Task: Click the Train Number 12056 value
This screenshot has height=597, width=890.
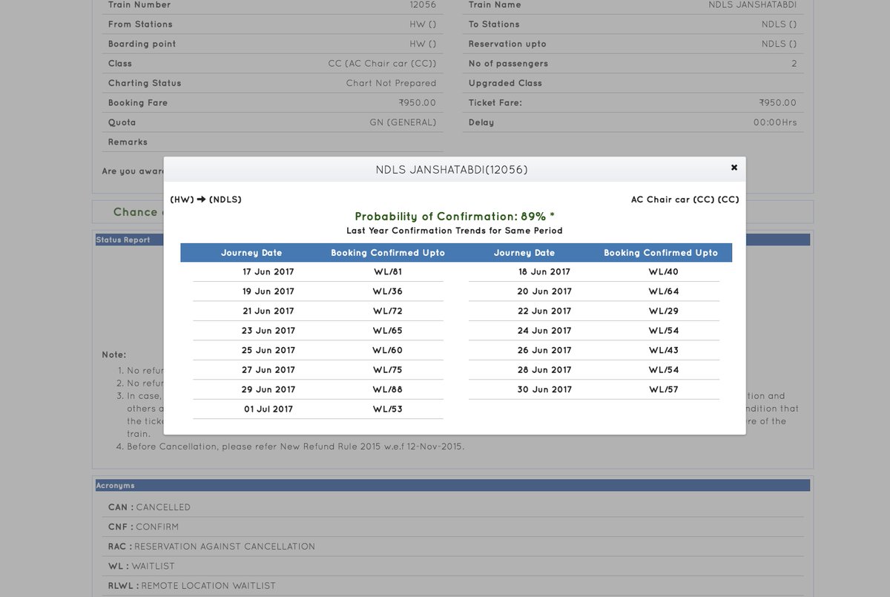Action: click(x=423, y=5)
